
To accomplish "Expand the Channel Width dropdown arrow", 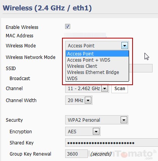I will click(88, 100).
